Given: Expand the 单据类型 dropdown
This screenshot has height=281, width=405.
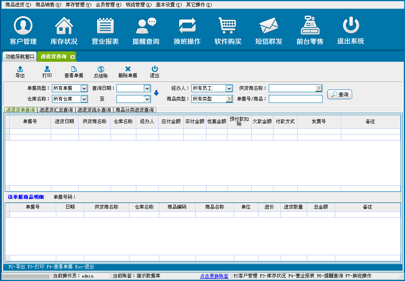Looking at the screenshot, I should (84, 88).
